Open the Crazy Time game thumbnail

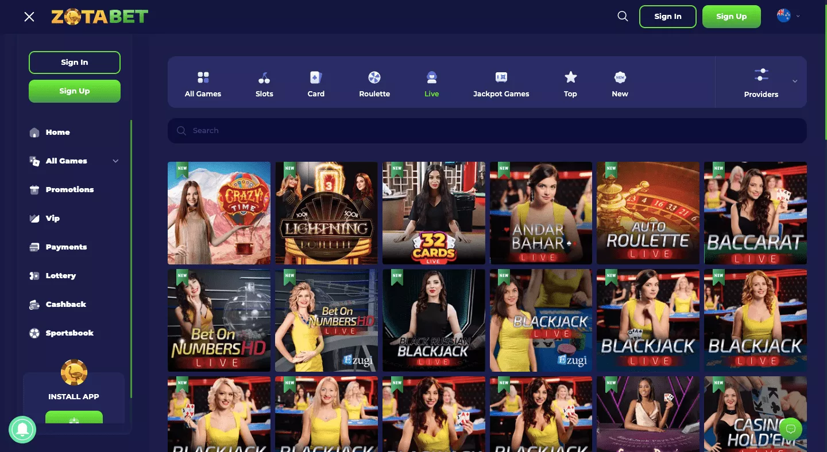coord(219,213)
